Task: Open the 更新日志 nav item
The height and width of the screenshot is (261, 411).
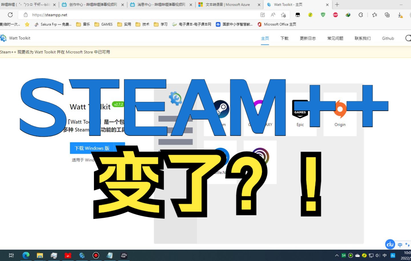Action: (x=308, y=38)
